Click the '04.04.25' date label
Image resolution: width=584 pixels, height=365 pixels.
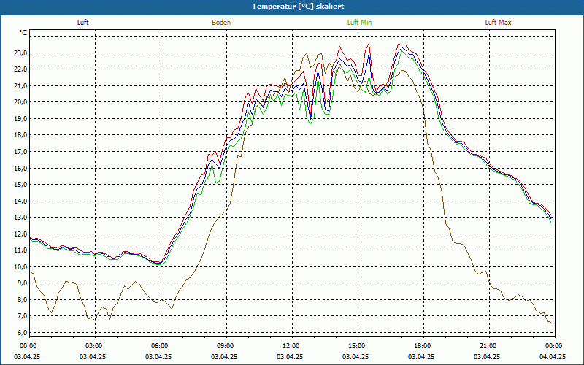(x=553, y=356)
